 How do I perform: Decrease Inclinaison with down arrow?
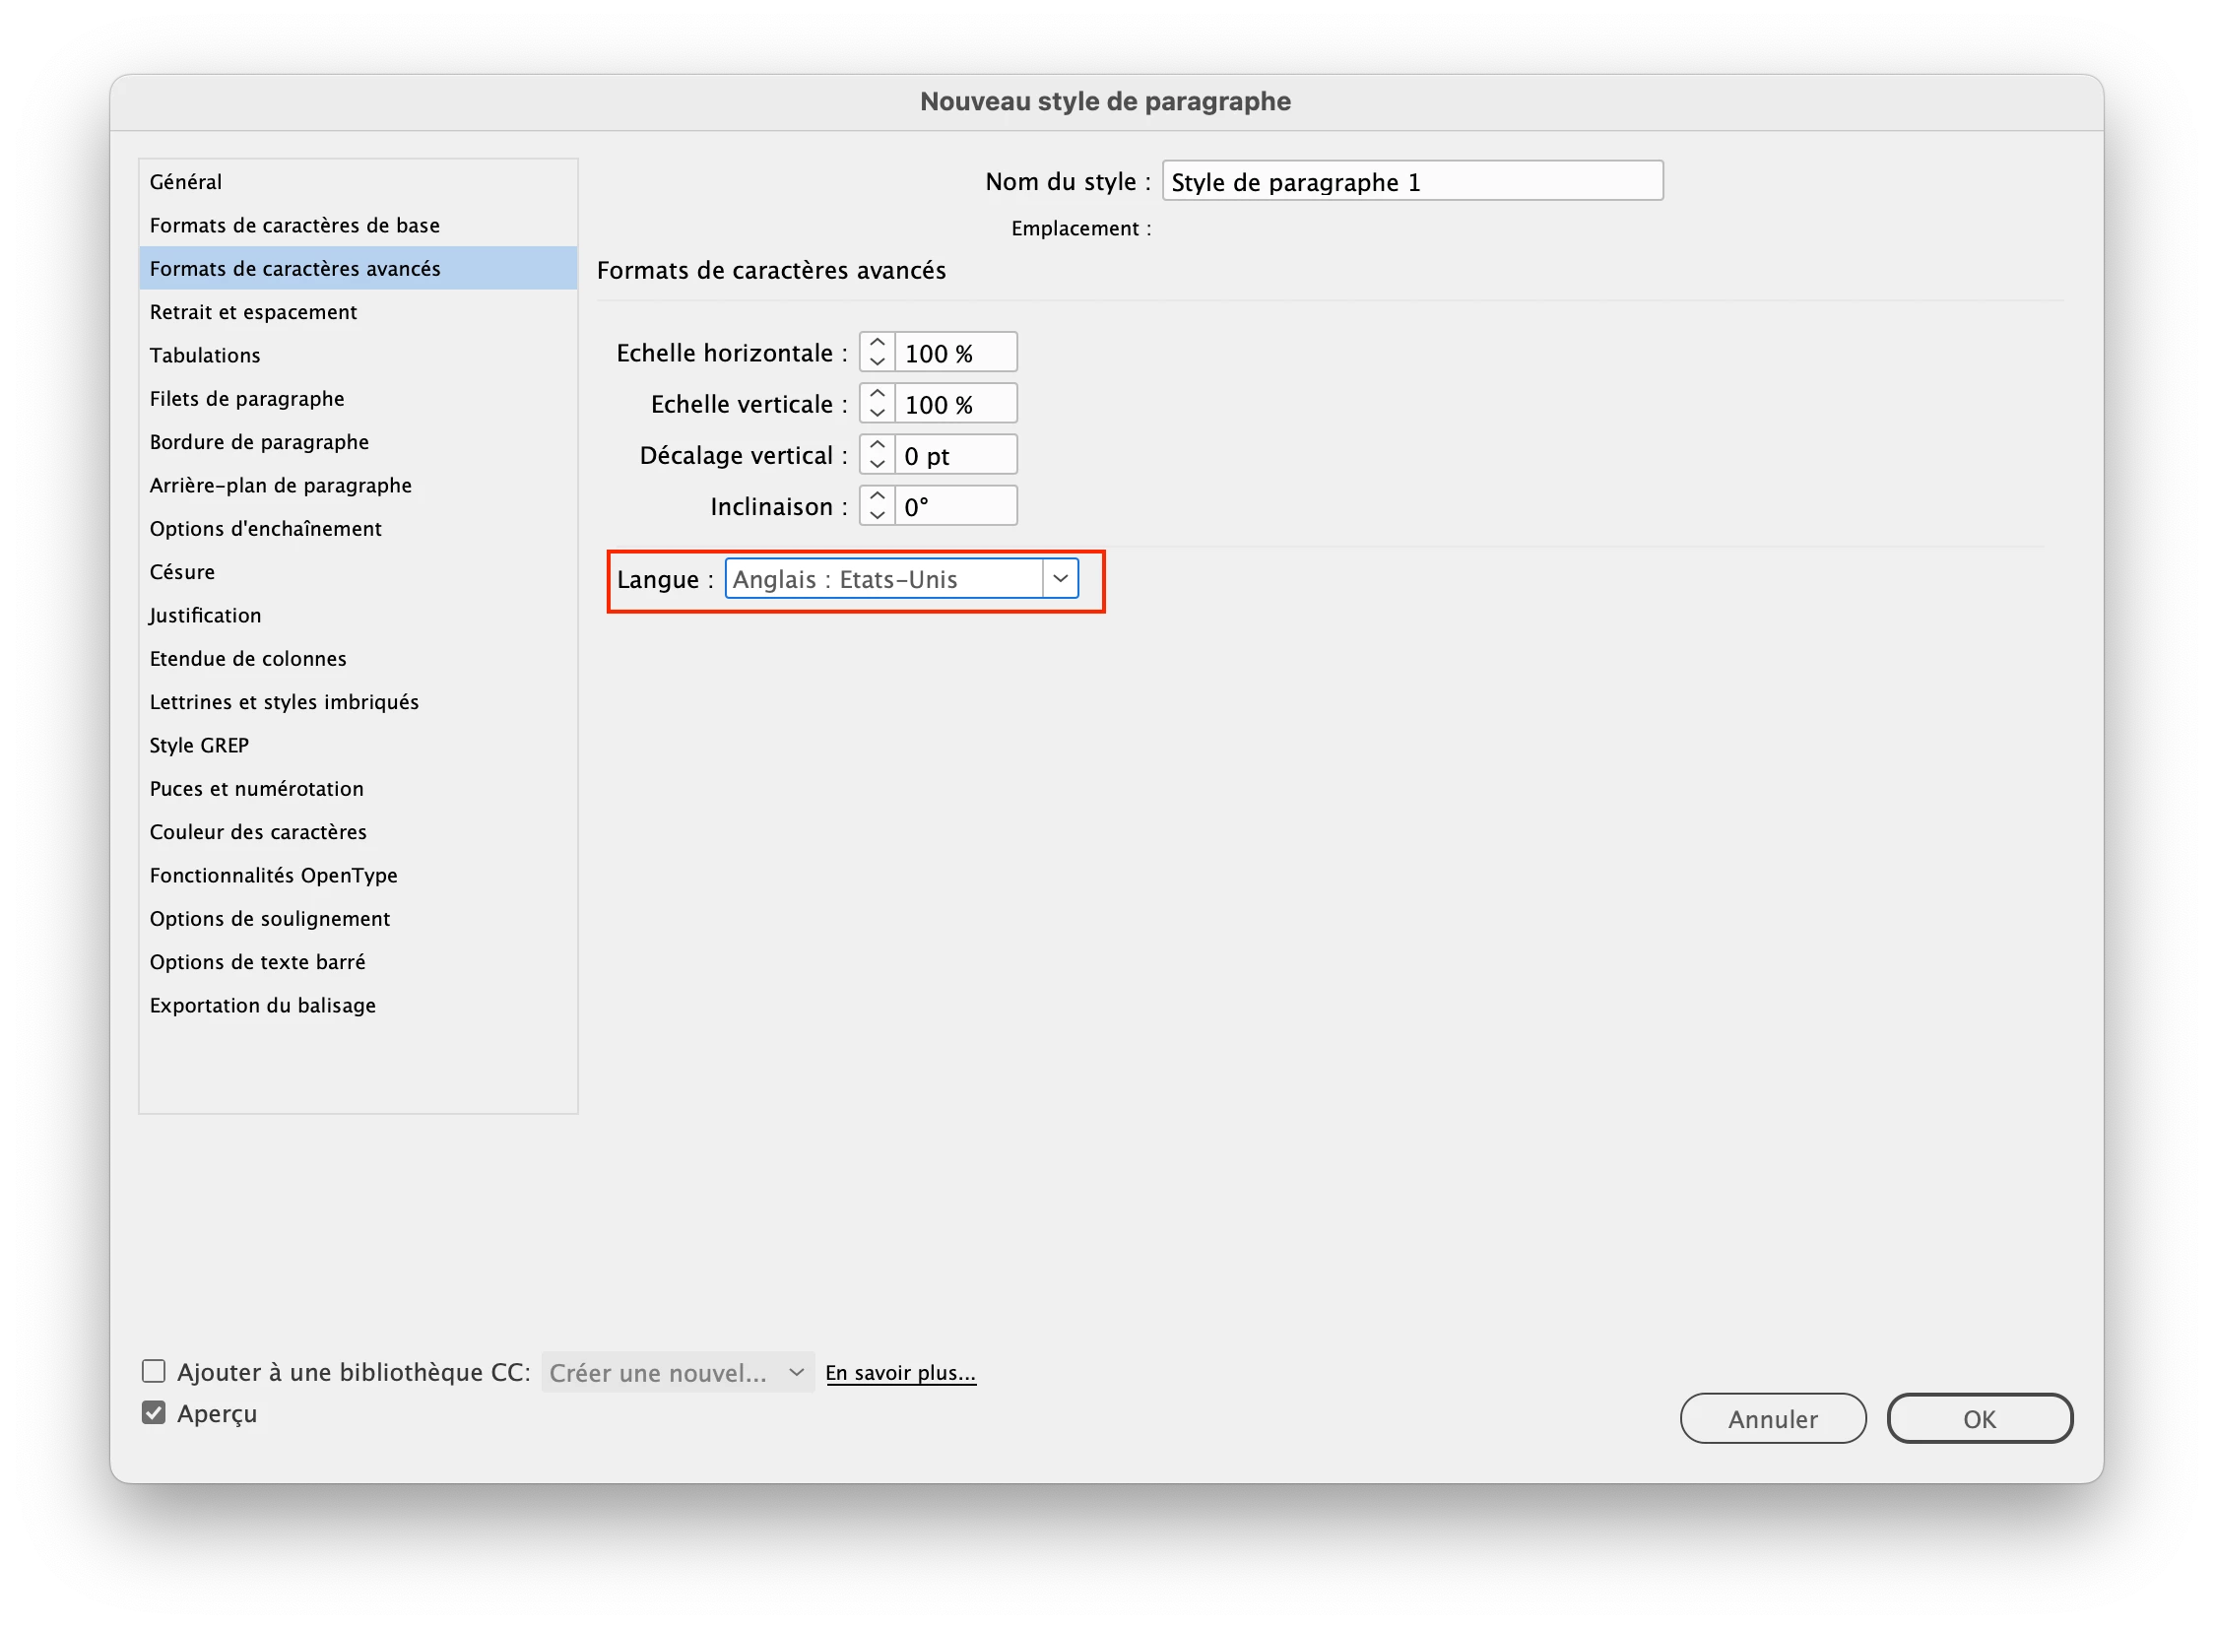[x=877, y=516]
